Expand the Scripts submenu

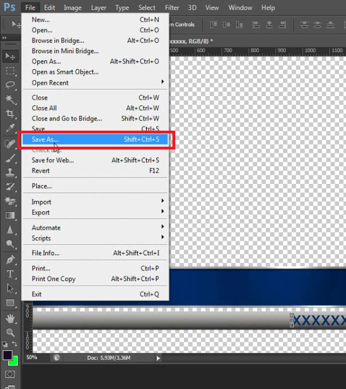tap(95, 238)
